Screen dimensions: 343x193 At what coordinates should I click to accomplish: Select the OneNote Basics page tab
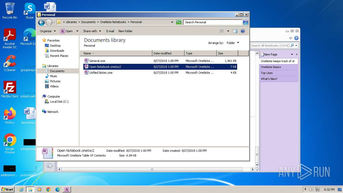coord(279,67)
